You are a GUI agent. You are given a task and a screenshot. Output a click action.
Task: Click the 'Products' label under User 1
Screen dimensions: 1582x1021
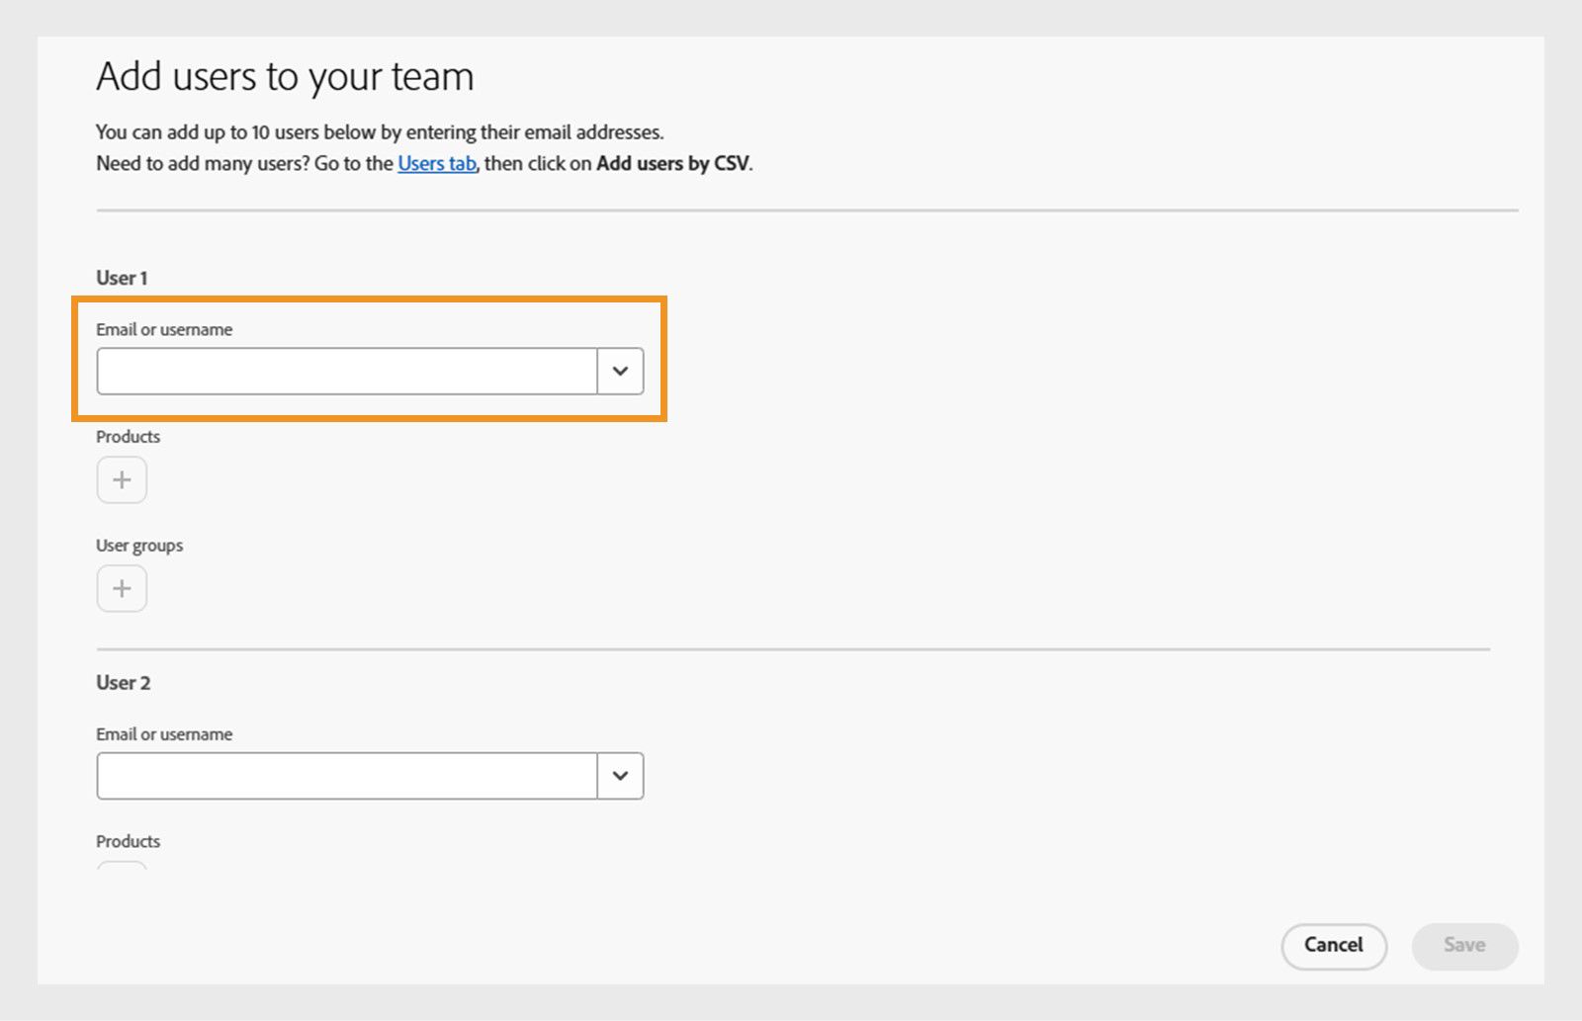128,437
